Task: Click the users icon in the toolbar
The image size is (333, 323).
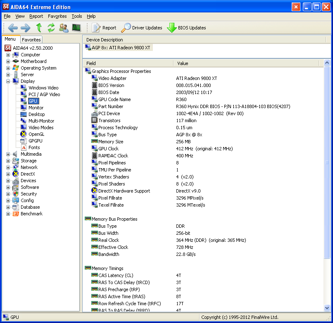Action: pos(64,28)
